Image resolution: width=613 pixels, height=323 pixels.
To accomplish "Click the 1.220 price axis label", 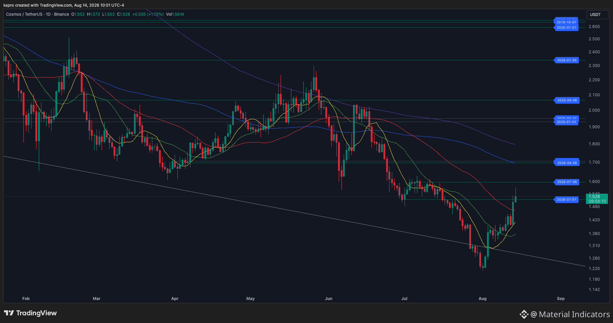I will [594, 269].
